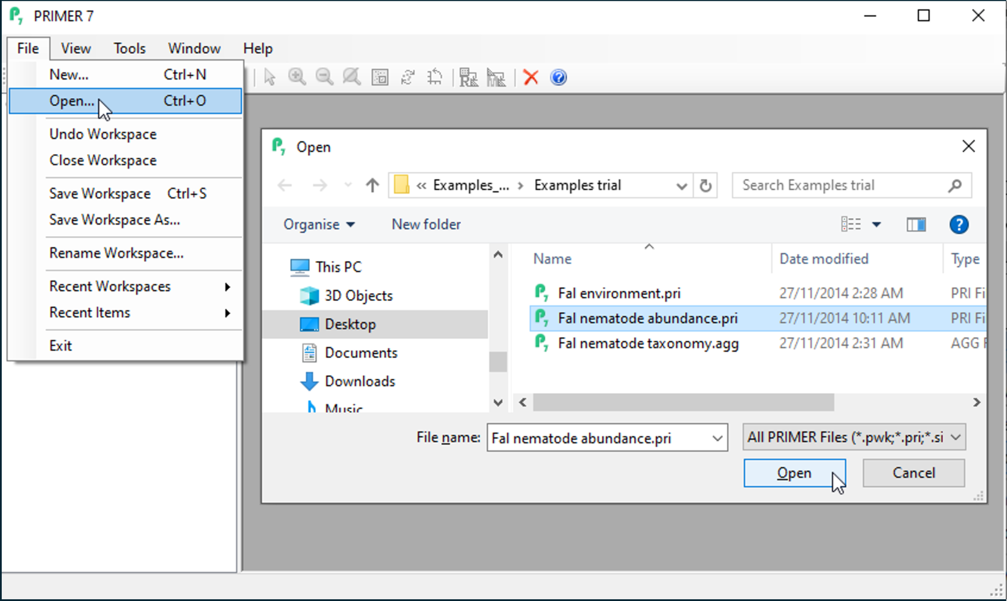The image size is (1007, 601).
Task: Close the Open dialog with X
Action: tap(968, 146)
